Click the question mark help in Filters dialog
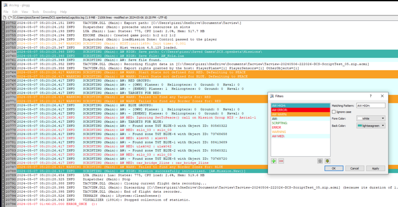Viewport: 398px width, 207px height. coord(371,96)
